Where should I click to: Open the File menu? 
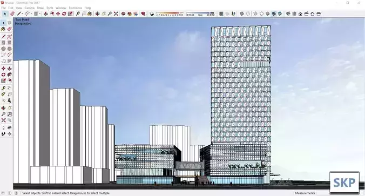[x=3, y=8]
